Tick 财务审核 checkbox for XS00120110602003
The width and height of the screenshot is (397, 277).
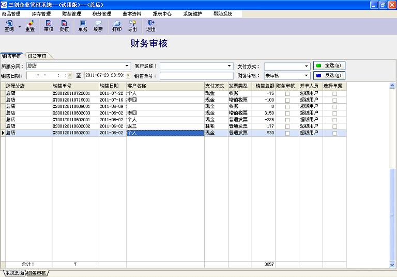click(x=287, y=113)
